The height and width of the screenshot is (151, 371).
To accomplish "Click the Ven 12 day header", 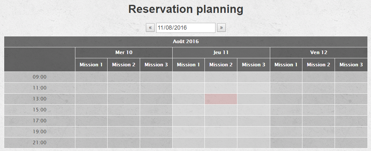I will pos(319,52).
